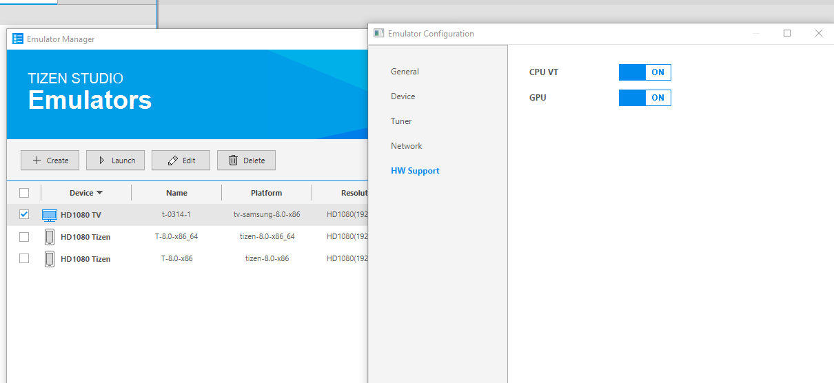Delete the selected emulator
834x383 pixels.
[247, 161]
